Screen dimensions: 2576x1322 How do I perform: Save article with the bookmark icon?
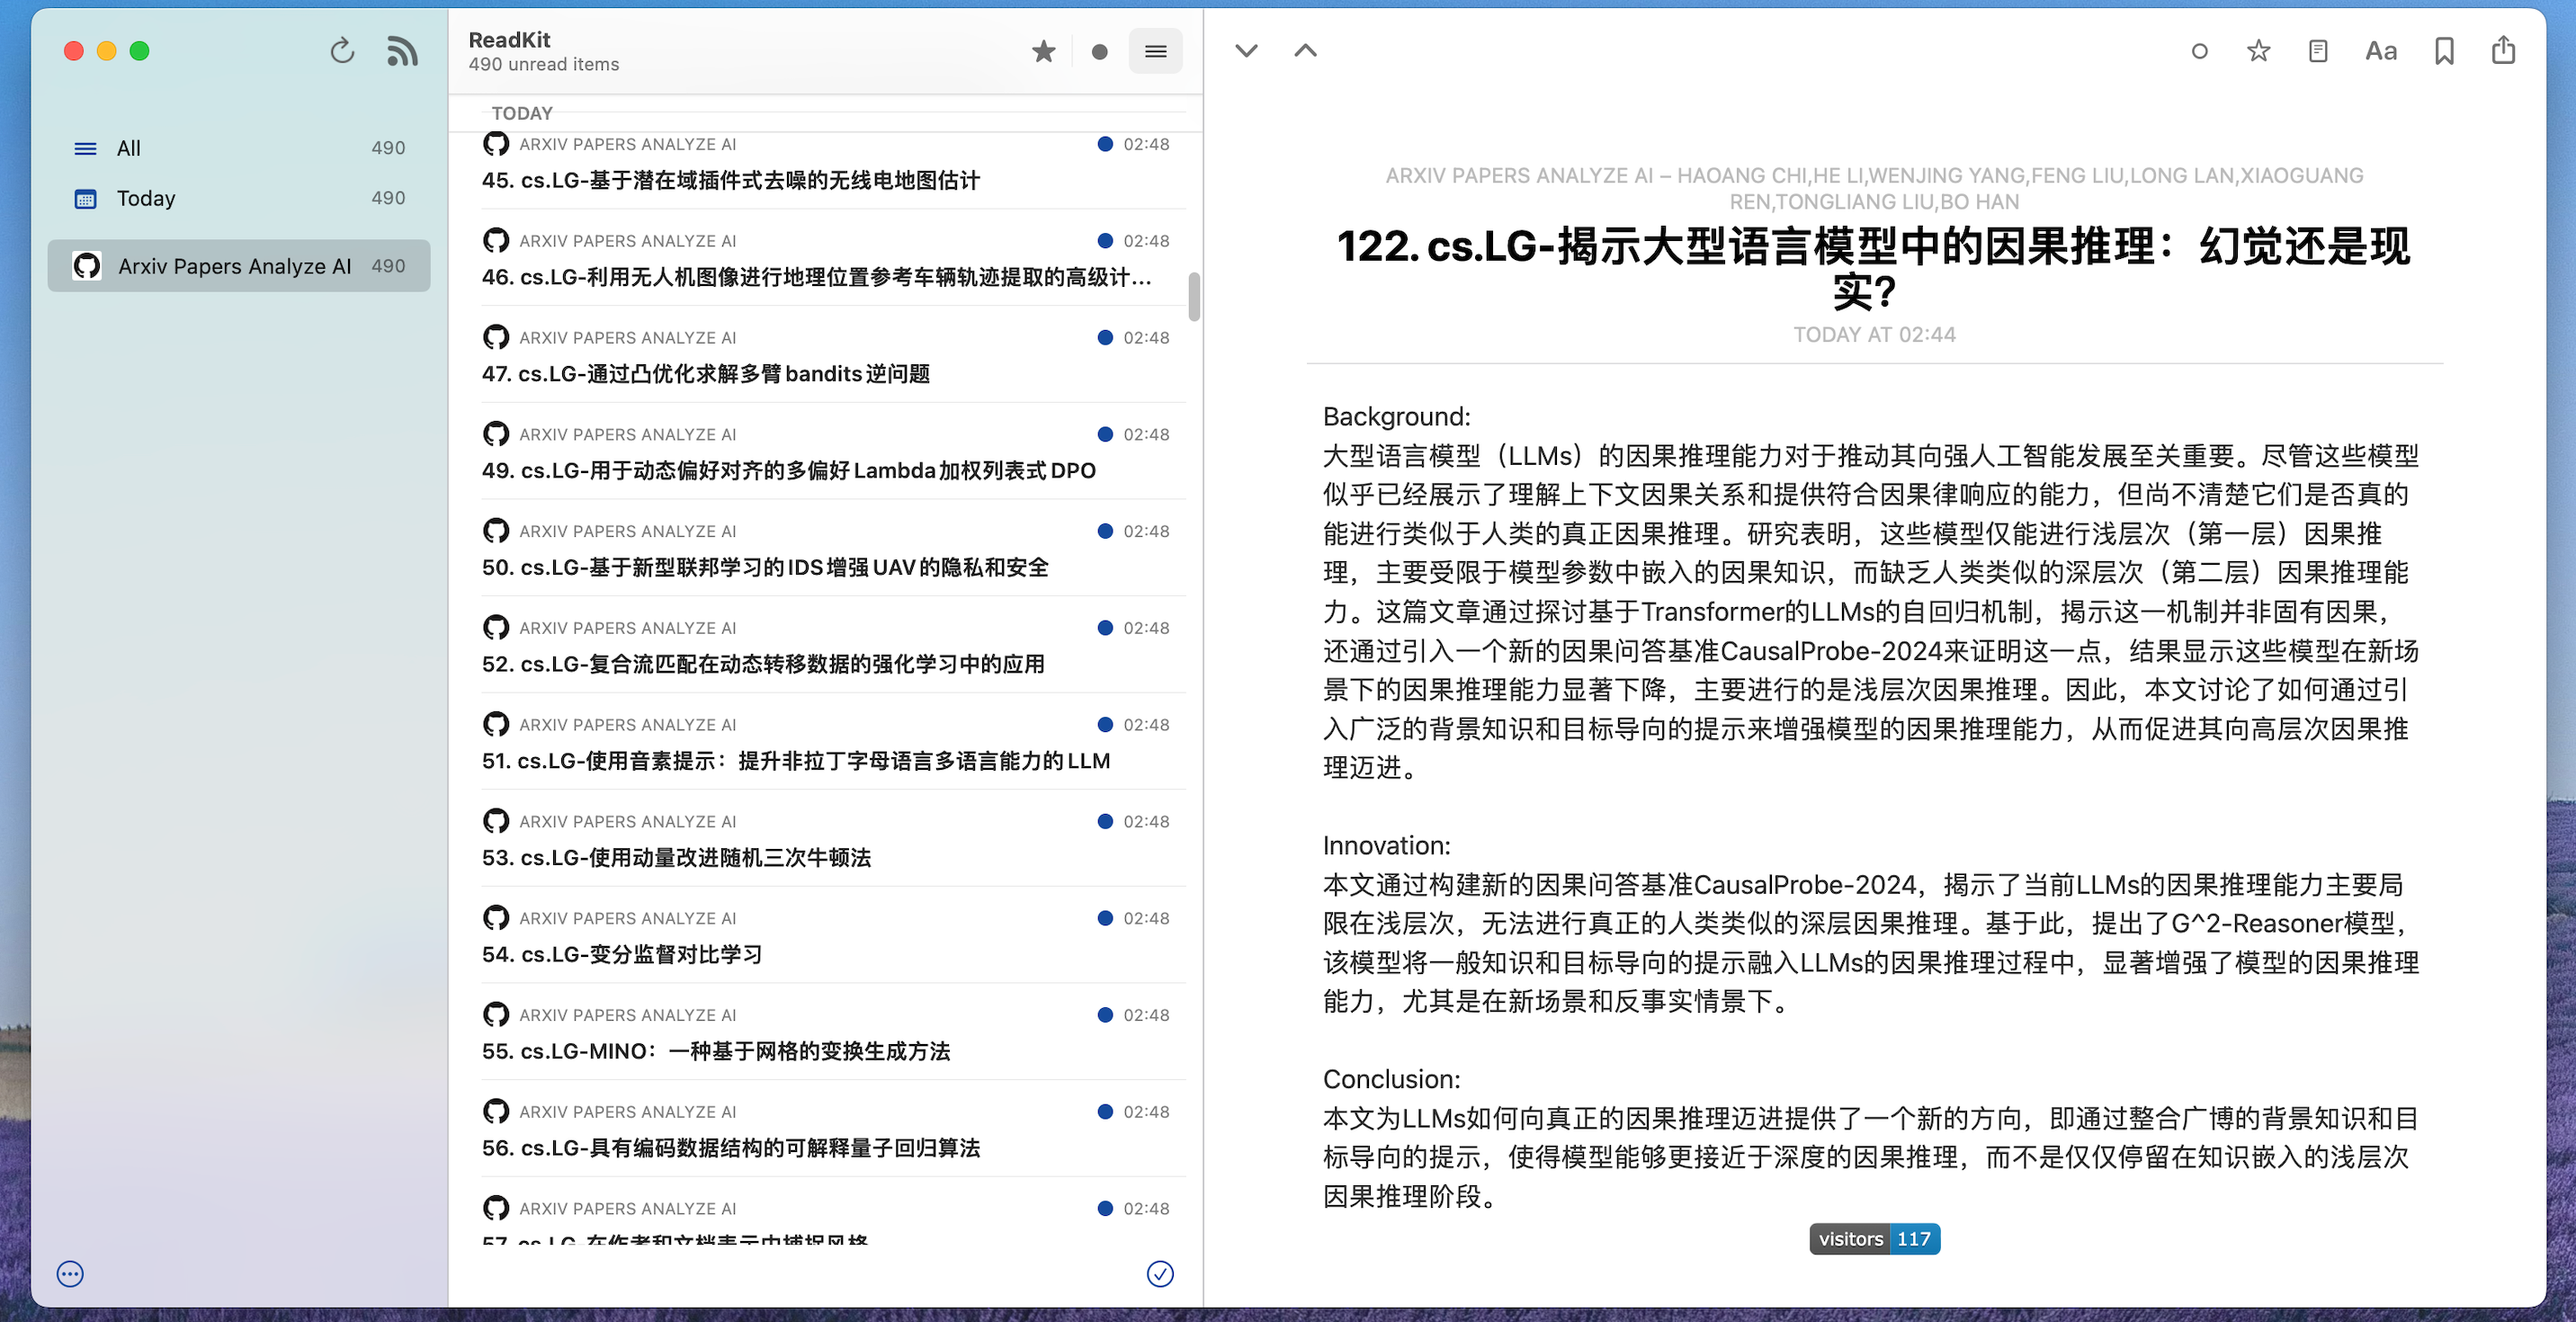2444,51
